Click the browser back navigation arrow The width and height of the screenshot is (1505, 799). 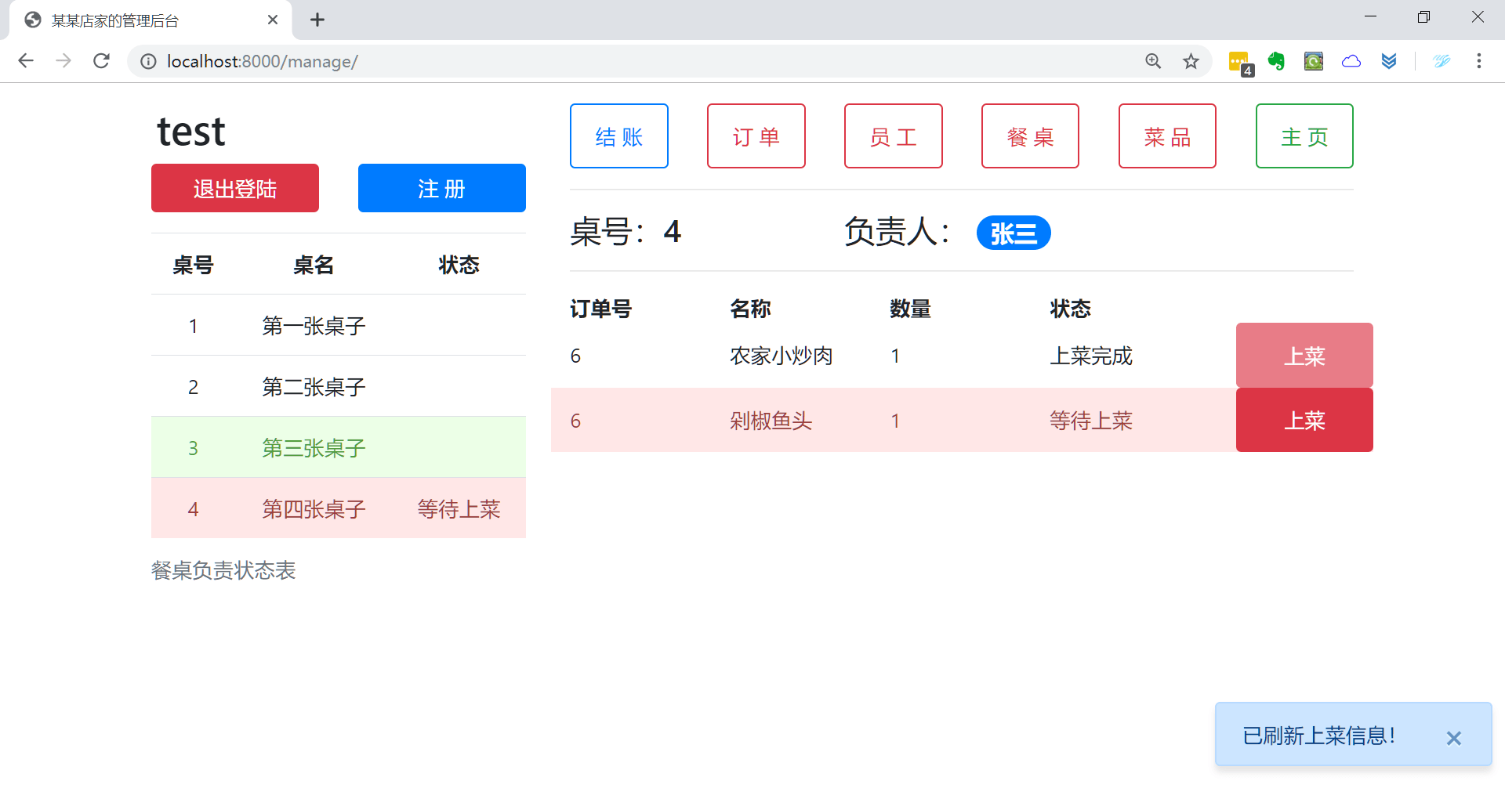[26, 61]
